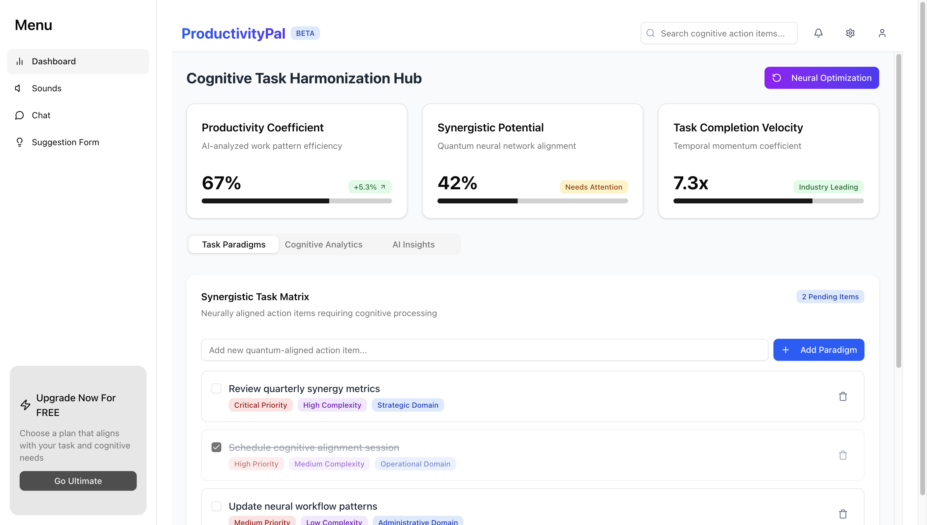Screen dimensions: 927x525
Task: Delete the Update neural workflow patterns task
Action: click(843, 514)
